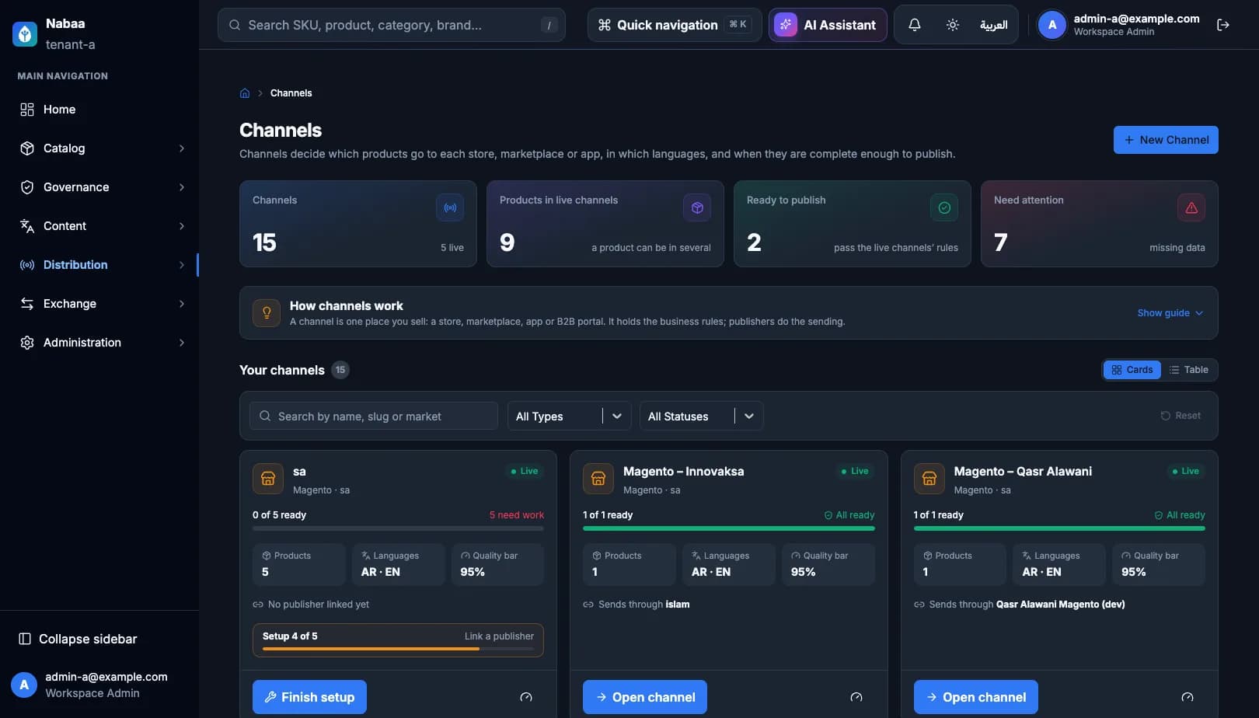Click Finish setup on sa channel
Image resolution: width=1259 pixels, height=718 pixels.
coord(309,697)
